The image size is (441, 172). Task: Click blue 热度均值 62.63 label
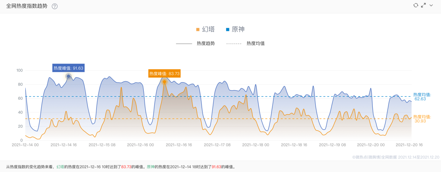click(422, 96)
